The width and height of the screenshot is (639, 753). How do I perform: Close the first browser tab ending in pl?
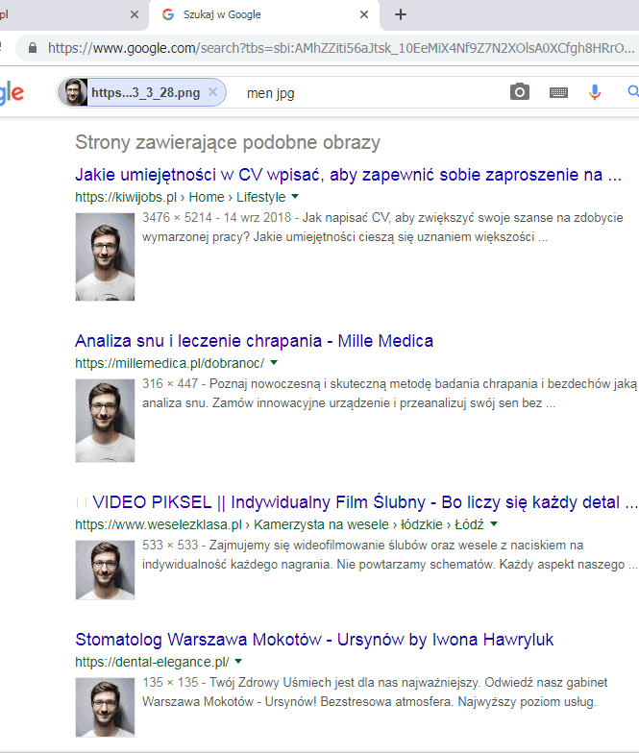point(135,14)
